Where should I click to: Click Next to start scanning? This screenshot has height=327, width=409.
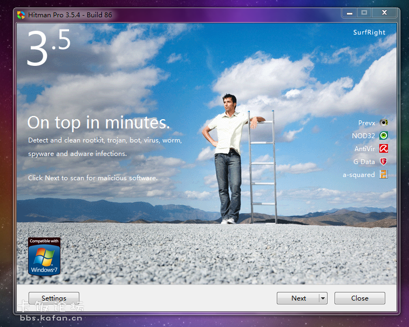298,298
